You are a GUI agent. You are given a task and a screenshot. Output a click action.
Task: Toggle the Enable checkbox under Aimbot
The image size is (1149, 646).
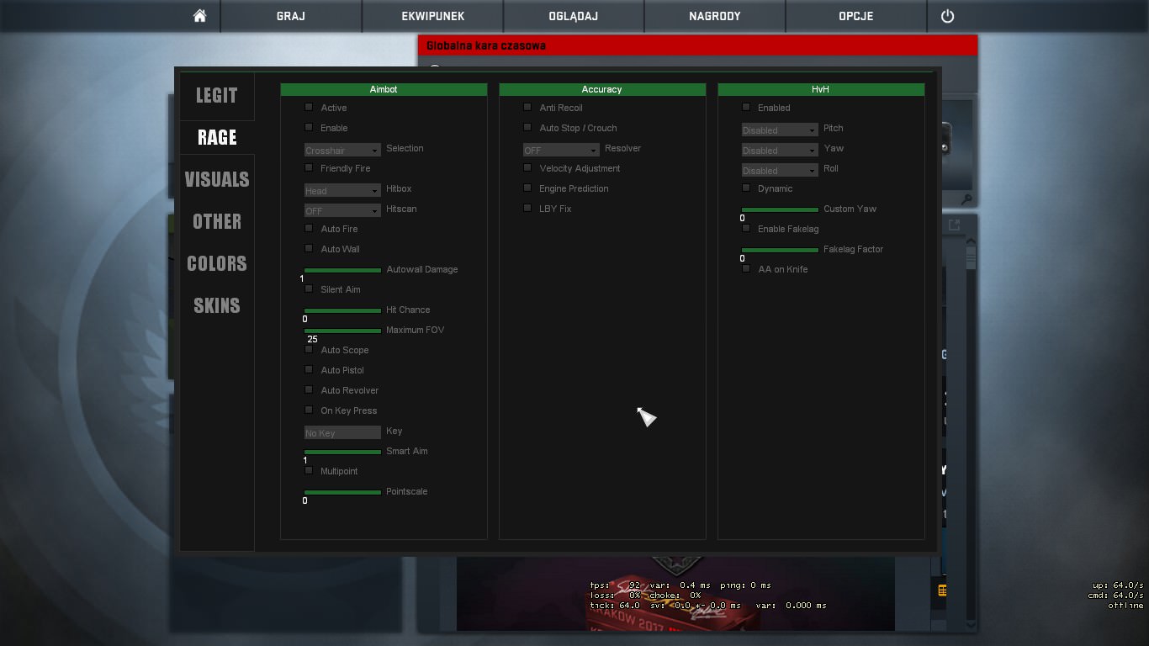coord(309,127)
